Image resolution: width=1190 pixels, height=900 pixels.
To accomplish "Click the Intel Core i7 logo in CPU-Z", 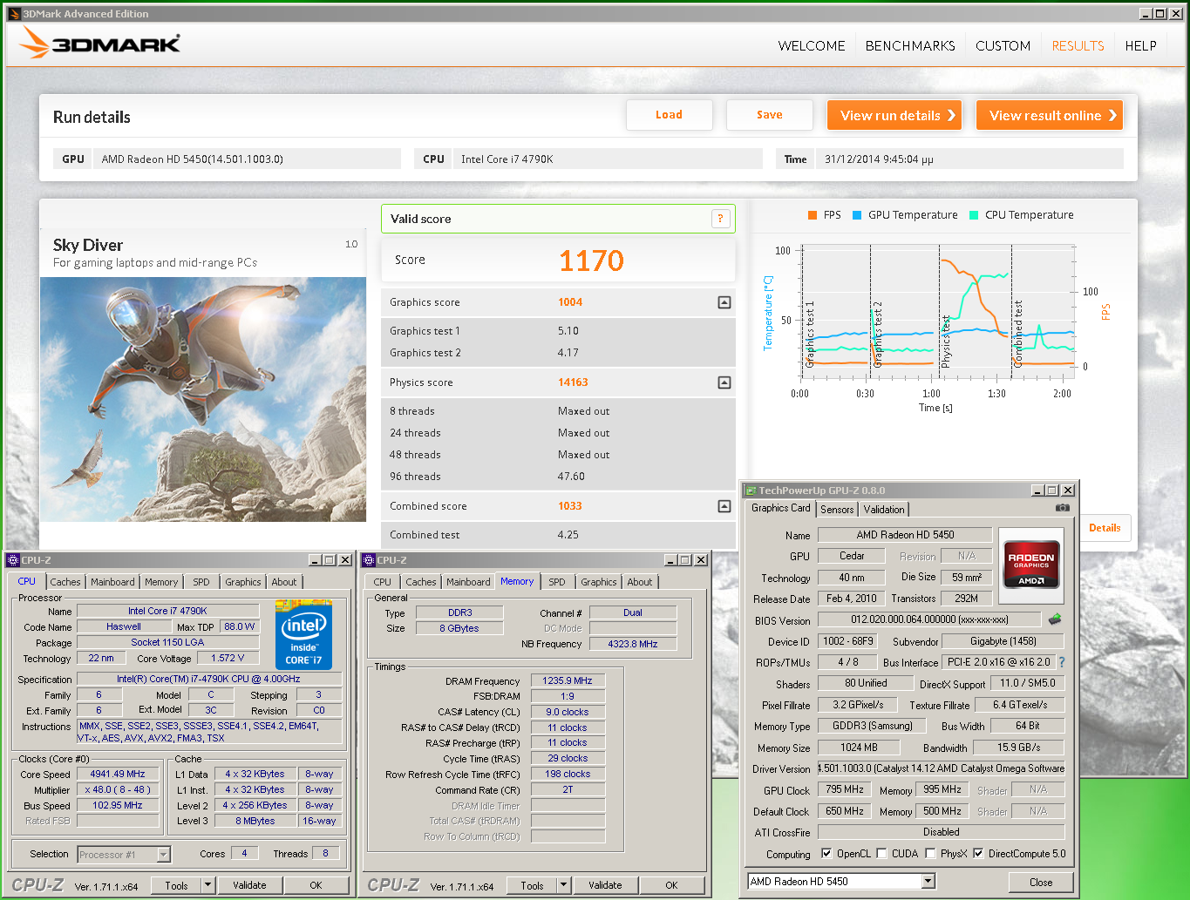I will tap(303, 634).
